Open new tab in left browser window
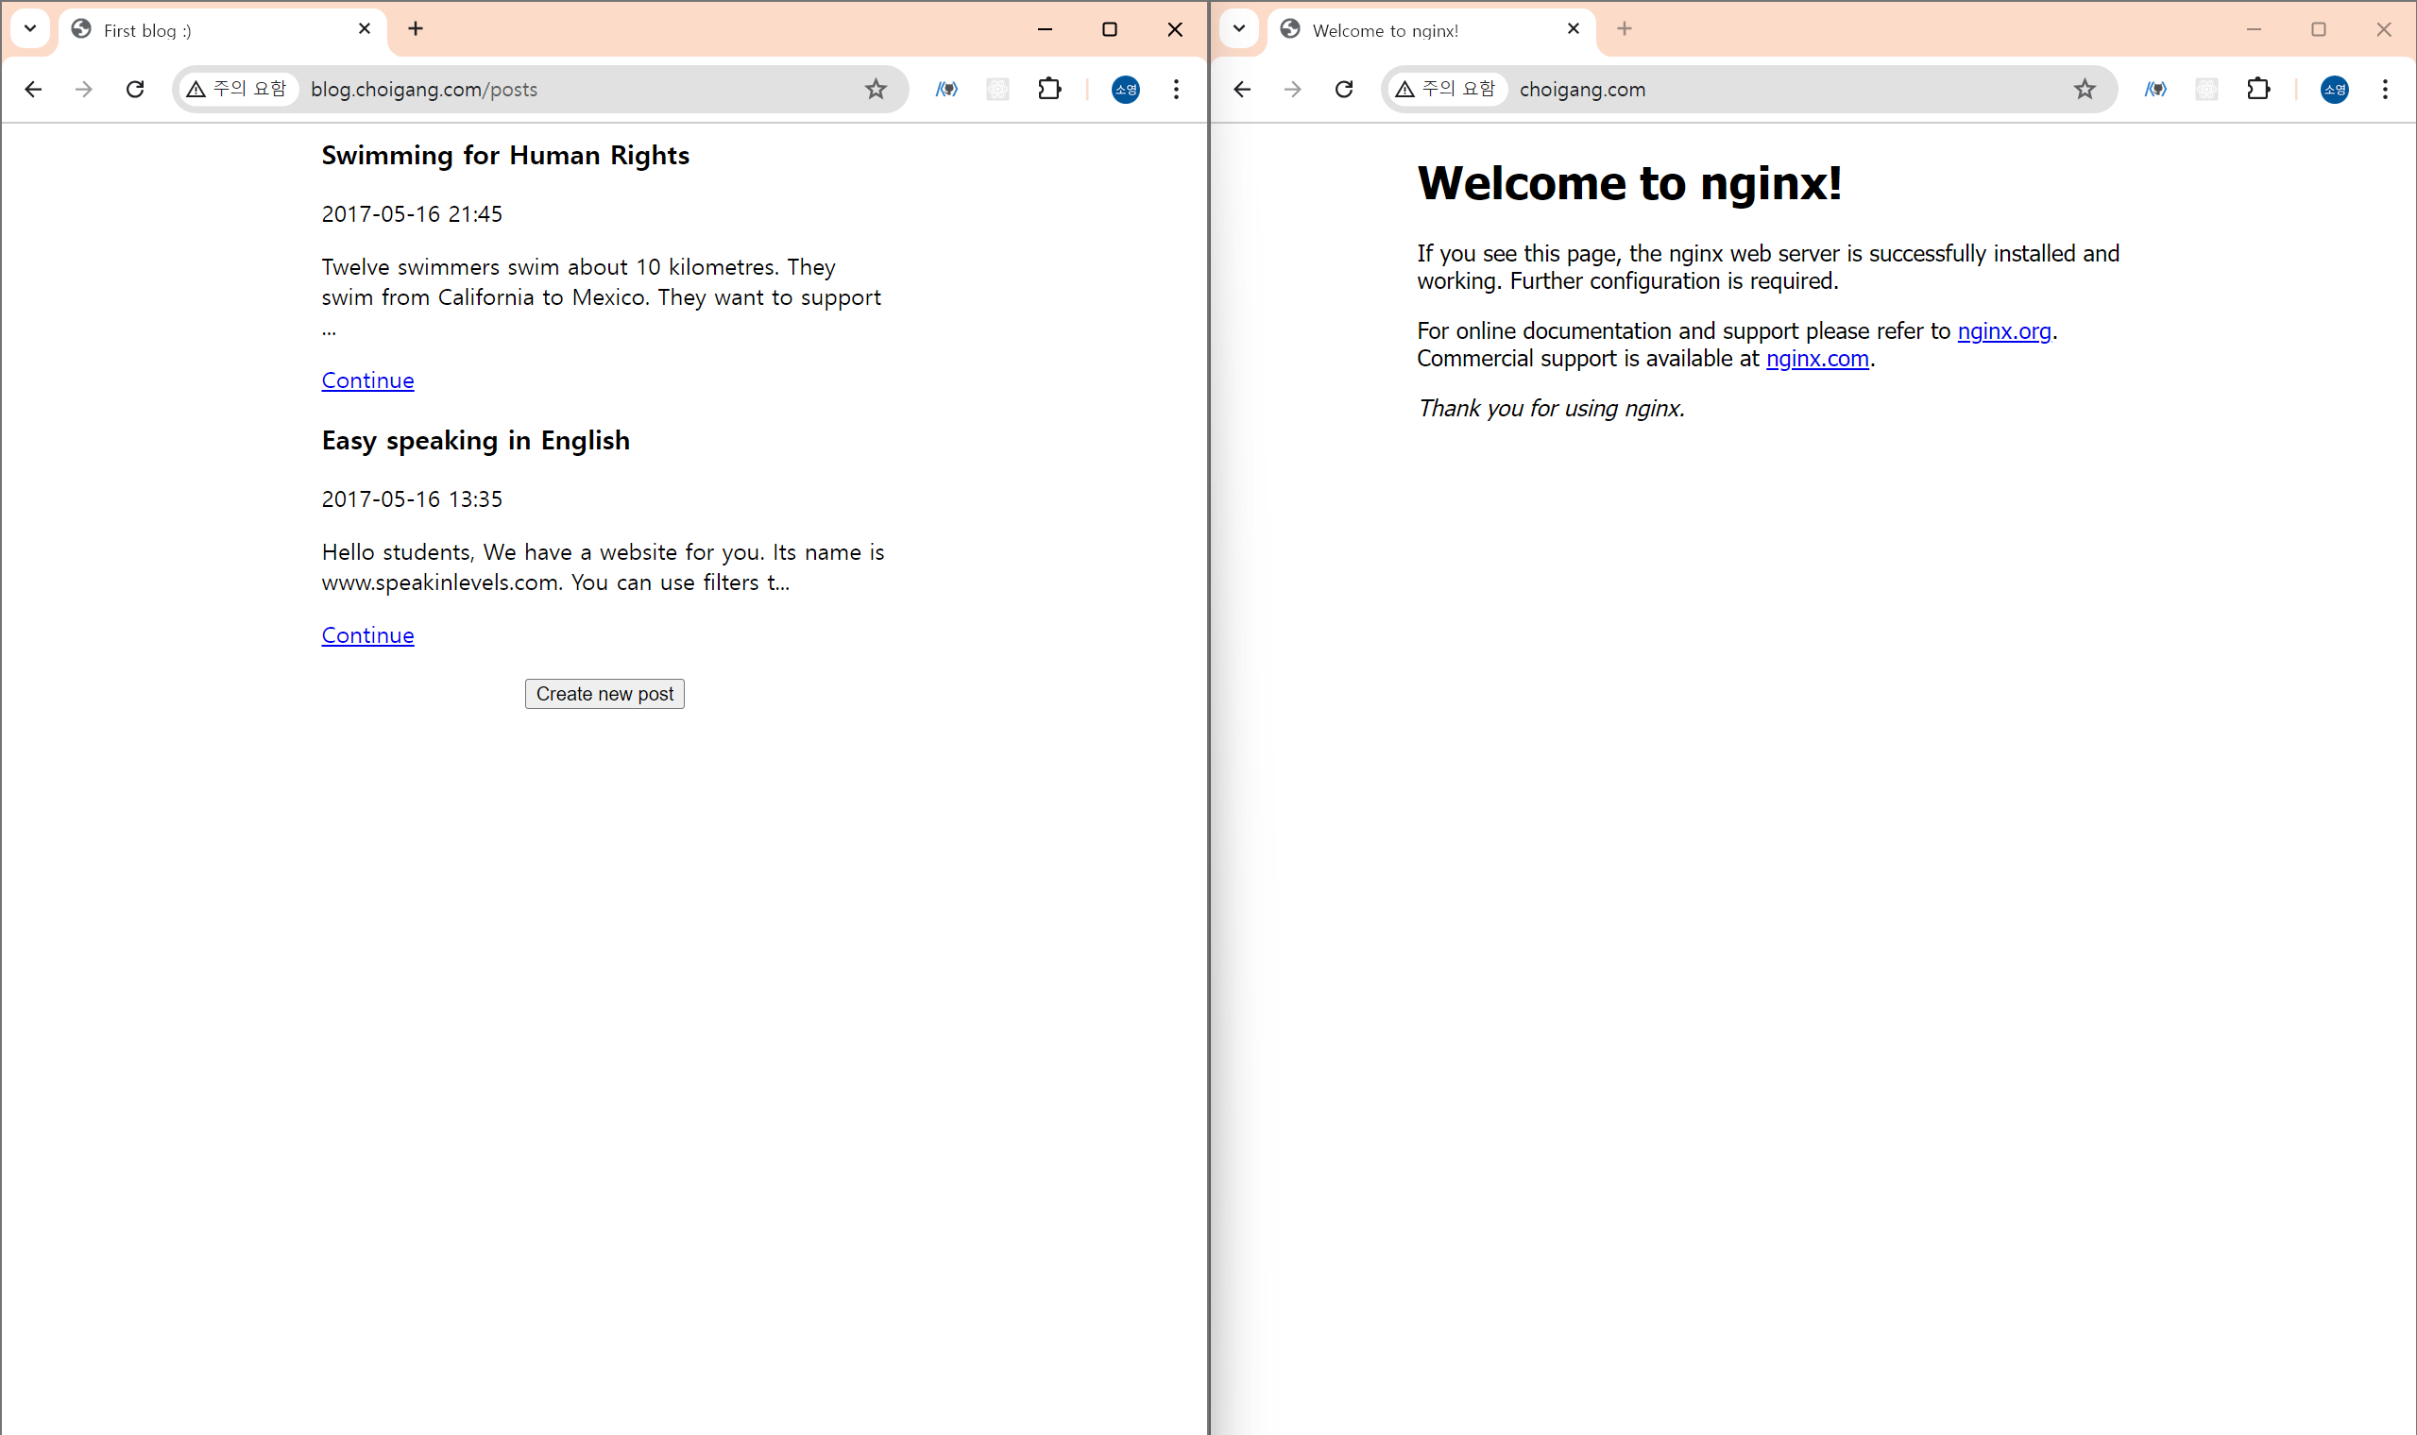The height and width of the screenshot is (1435, 2417). pos(416,29)
